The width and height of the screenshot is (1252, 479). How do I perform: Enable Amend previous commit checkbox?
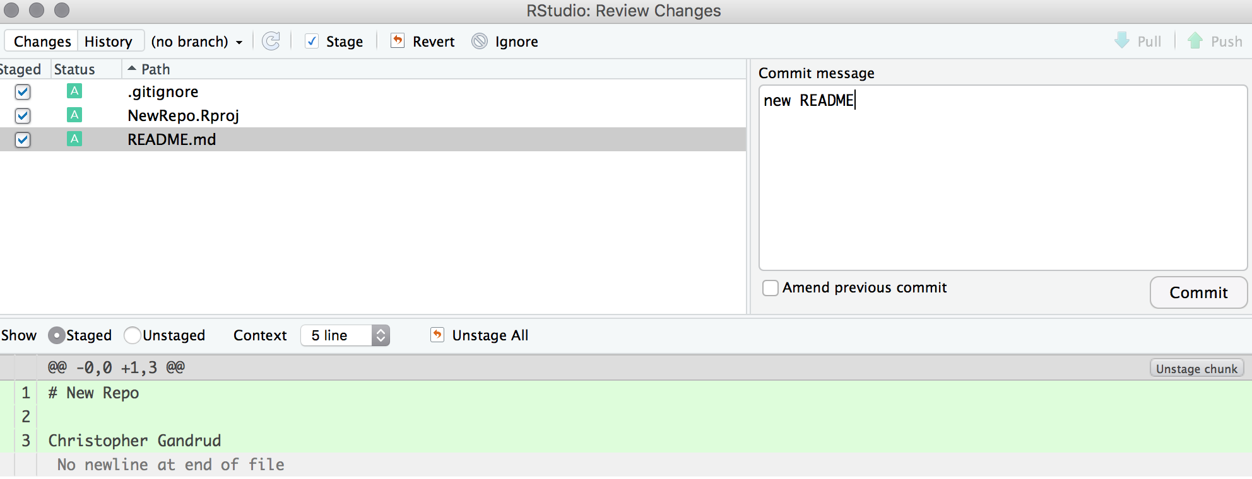click(771, 288)
